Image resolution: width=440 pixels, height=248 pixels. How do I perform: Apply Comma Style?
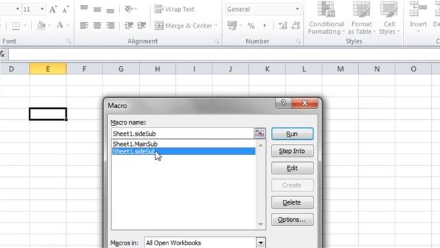264,26
